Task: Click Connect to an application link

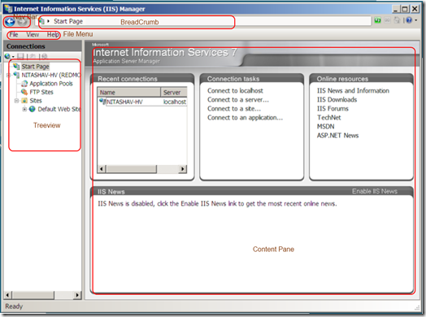Action: click(245, 118)
